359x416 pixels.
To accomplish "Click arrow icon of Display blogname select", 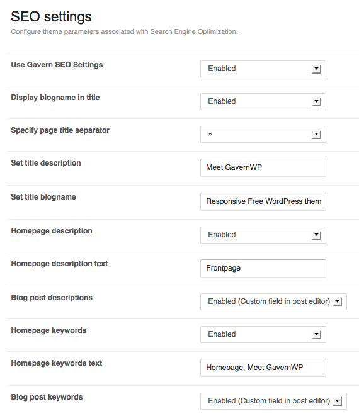I will 317,101.
